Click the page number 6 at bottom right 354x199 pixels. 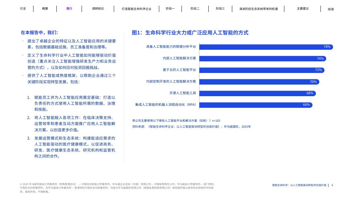point(332,185)
